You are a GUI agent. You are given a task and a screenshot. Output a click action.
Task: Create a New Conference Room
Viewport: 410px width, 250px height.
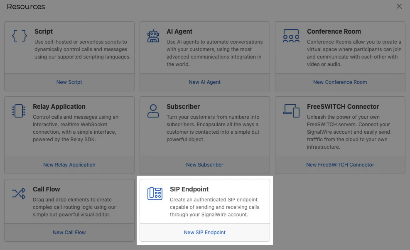[x=340, y=82]
